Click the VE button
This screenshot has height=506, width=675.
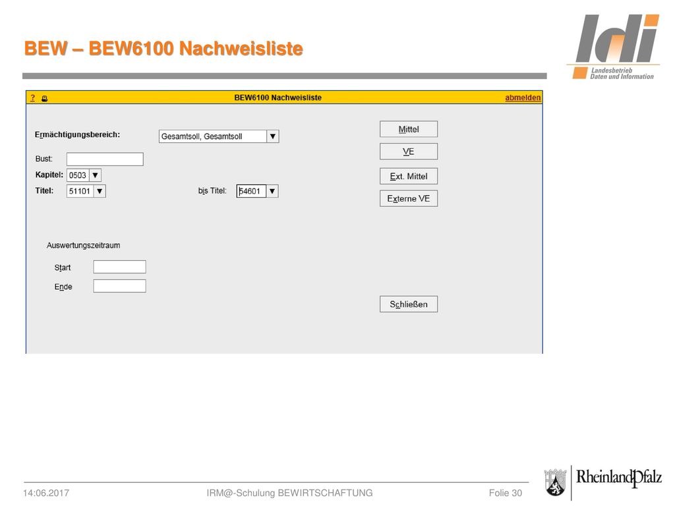(409, 152)
